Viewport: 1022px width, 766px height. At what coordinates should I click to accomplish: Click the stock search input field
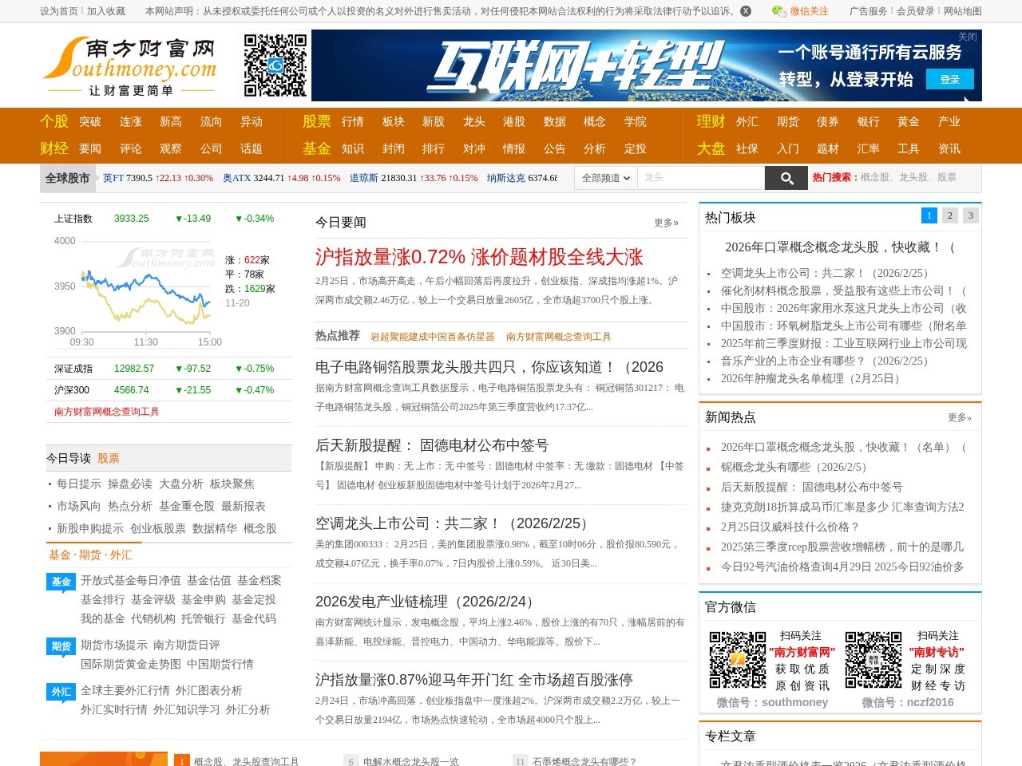pyautogui.click(x=700, y=178)
